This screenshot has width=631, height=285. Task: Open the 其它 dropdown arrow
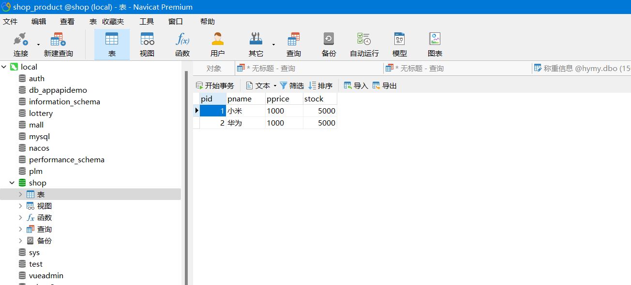tap(273, 44)
